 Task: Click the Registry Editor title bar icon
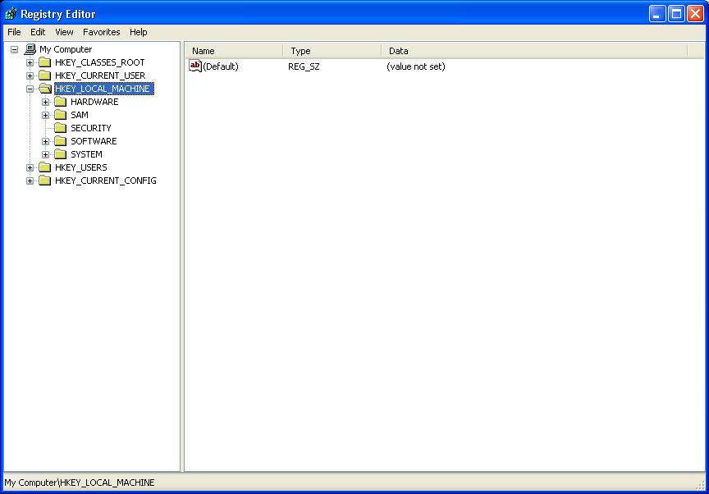click(x=11, y=14)
